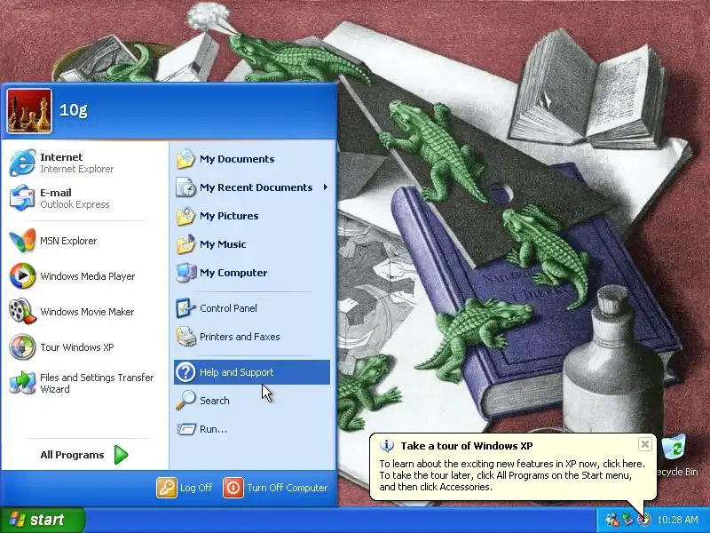
Task: Click the Search magnifying glass icon
Action: coord(185,401)
